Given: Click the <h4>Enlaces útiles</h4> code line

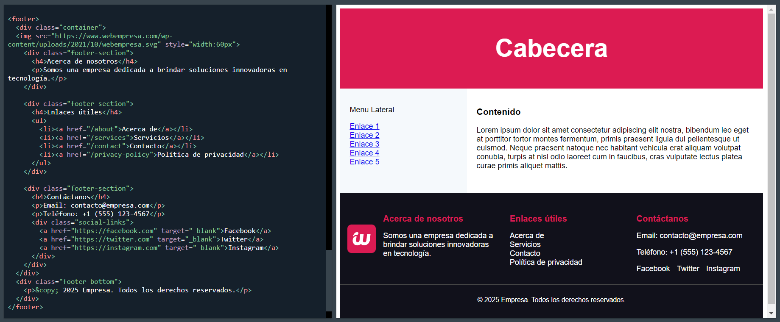Looking at the screenshot, I should pos(76,112).
